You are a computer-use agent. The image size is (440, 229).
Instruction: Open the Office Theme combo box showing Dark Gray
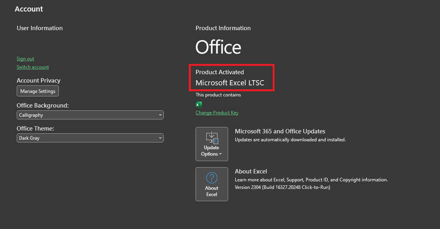click(x=90, y=138)
